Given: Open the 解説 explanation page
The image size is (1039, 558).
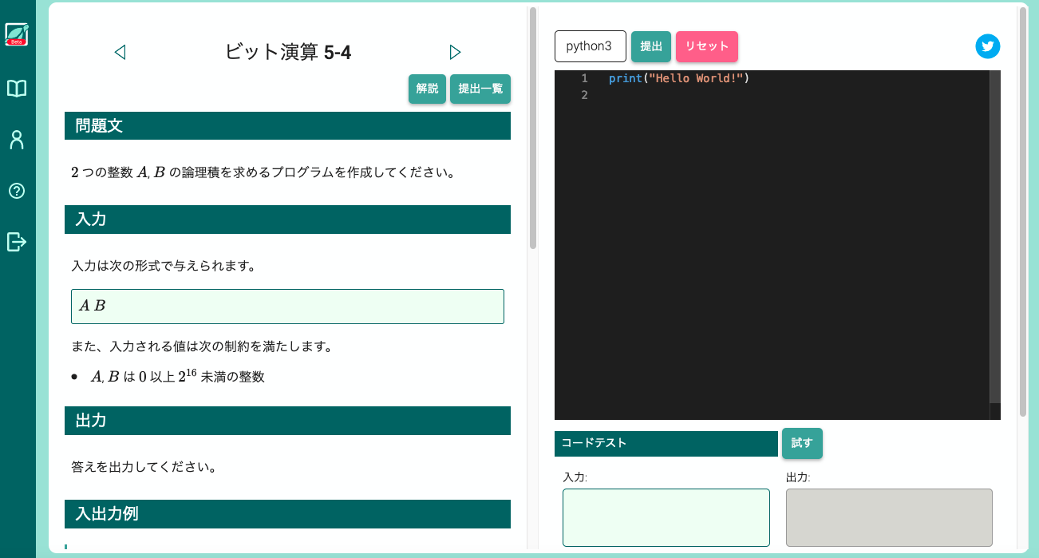Looking at the screenshot, I should 427,89.
